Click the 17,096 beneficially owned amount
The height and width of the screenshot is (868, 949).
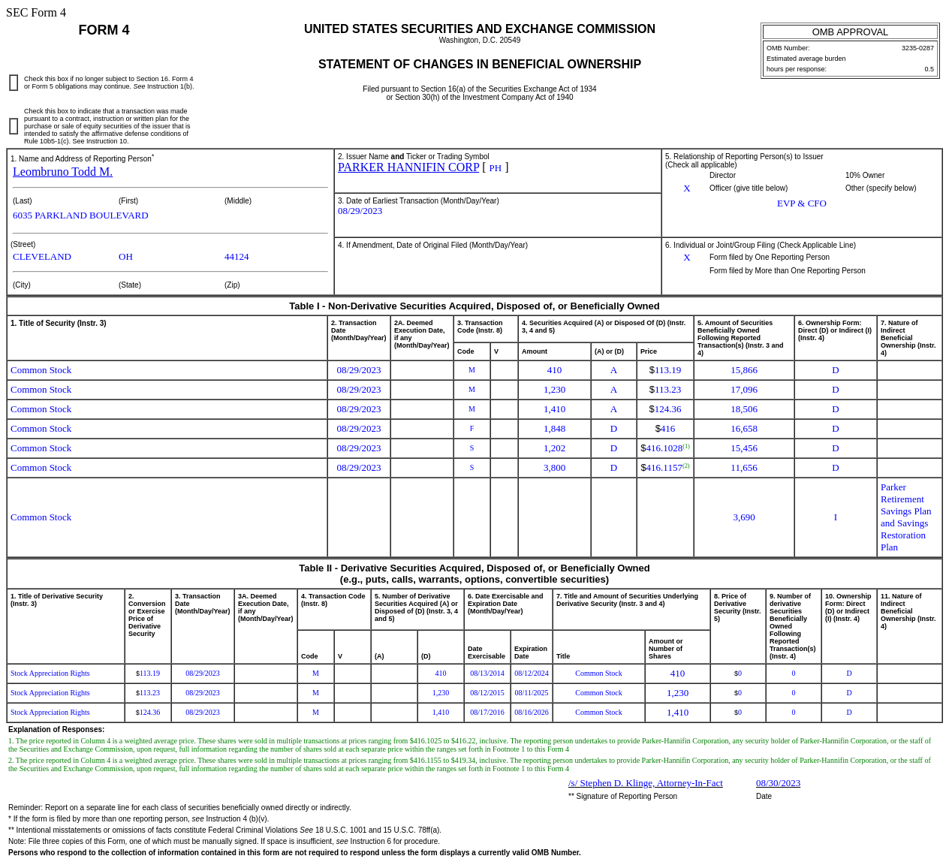coord(744,390)
